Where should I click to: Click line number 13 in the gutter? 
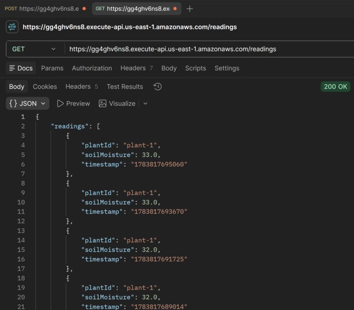point(21,230)
